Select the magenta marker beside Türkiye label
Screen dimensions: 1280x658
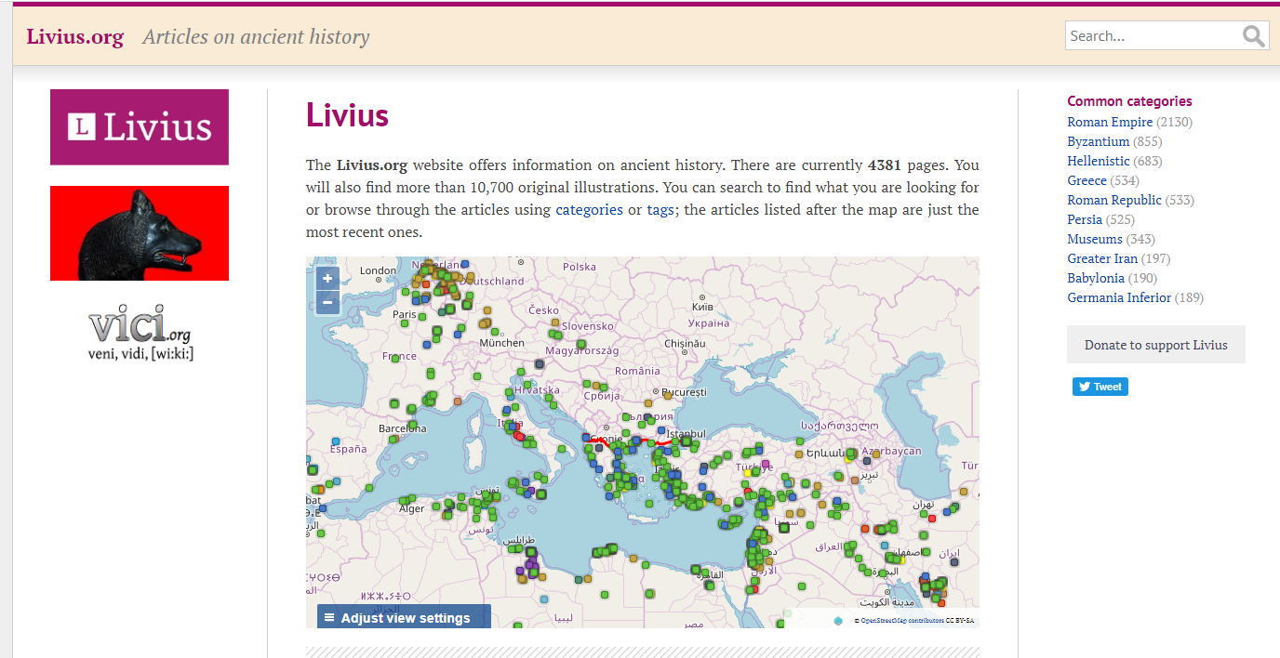pos(766,463)
